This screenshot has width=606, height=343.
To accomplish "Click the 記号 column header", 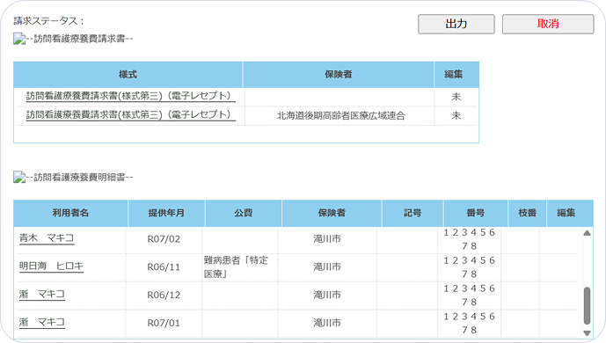I will [413, 213].
